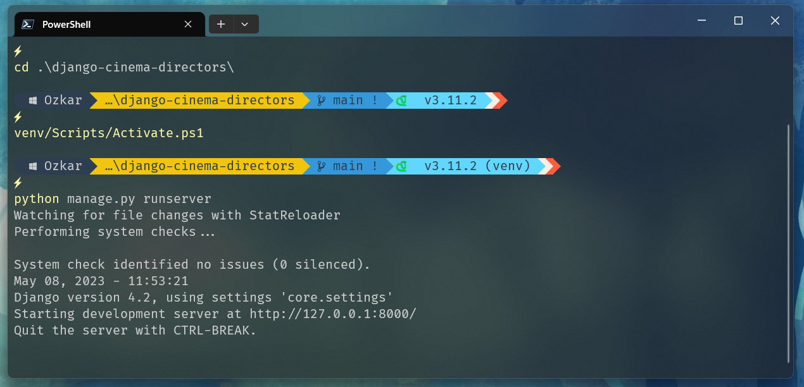Click the PowerShell icon in the tab
Image resolution: width=804 pixels, height=387 pixels.
pyautogui.click(x=28, y=24)
